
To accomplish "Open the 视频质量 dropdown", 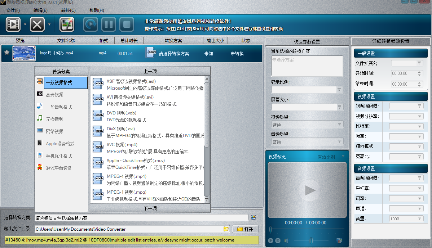I will click(307, 125).
